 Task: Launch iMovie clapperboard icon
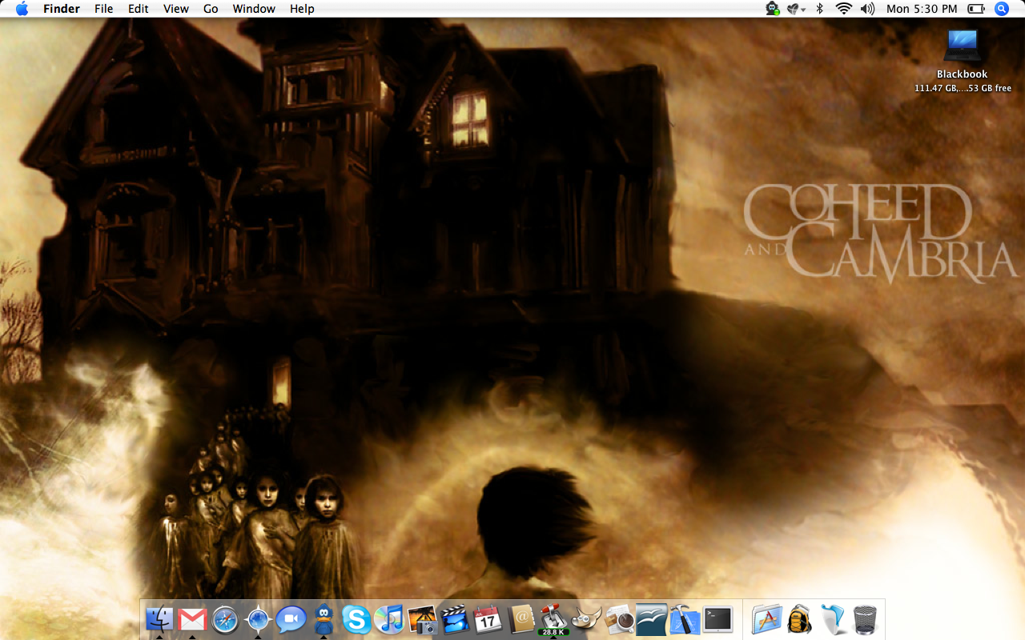pyautogui.click(x=455, y=619)
